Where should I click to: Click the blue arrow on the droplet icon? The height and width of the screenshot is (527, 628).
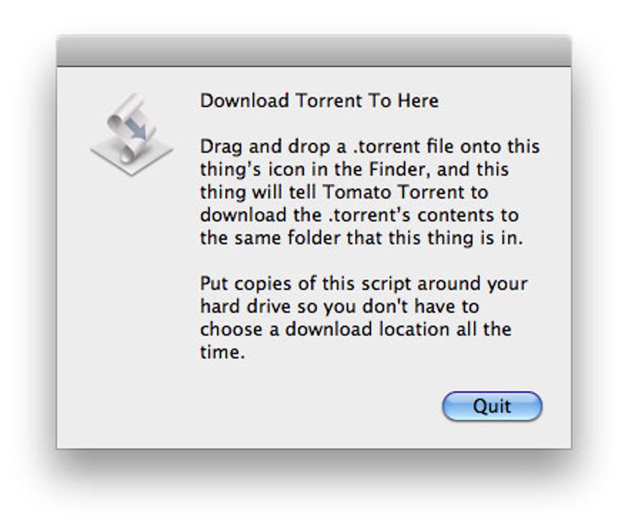138,131
